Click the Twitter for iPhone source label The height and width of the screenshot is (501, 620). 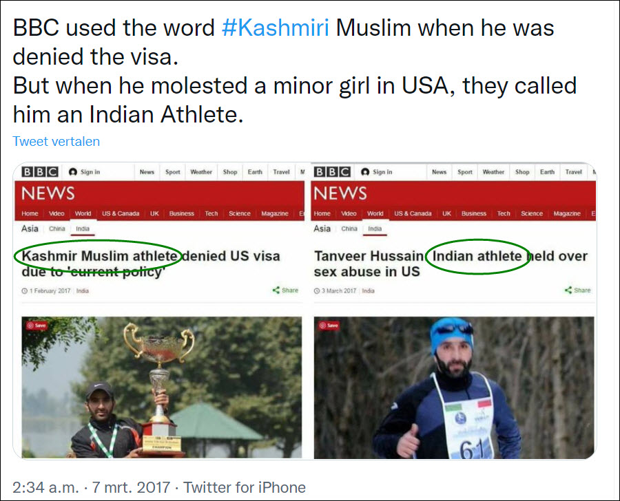pos(245,488)
